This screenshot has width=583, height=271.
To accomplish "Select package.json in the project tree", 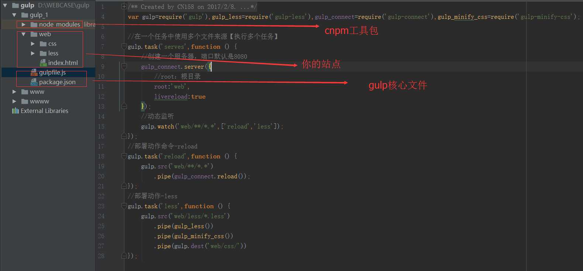I will pyautogui.click(x=57, y=82).
